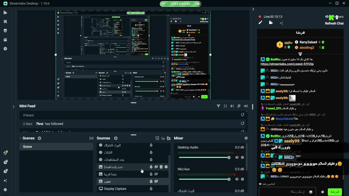The width and height of the screenshot is (349, 196).
Task: Pause the Mini Feed alert queue
Action: tap(225, 106)
